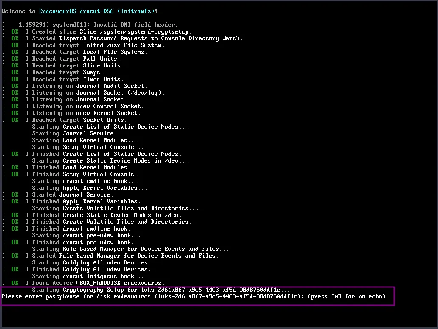Click 'Listening on udev Control Socket' line

88,106
